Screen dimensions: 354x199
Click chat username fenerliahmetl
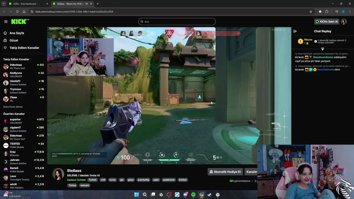(x=325, y=70)
